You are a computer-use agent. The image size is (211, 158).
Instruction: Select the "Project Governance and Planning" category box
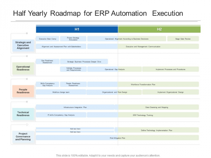click(23, 137)
